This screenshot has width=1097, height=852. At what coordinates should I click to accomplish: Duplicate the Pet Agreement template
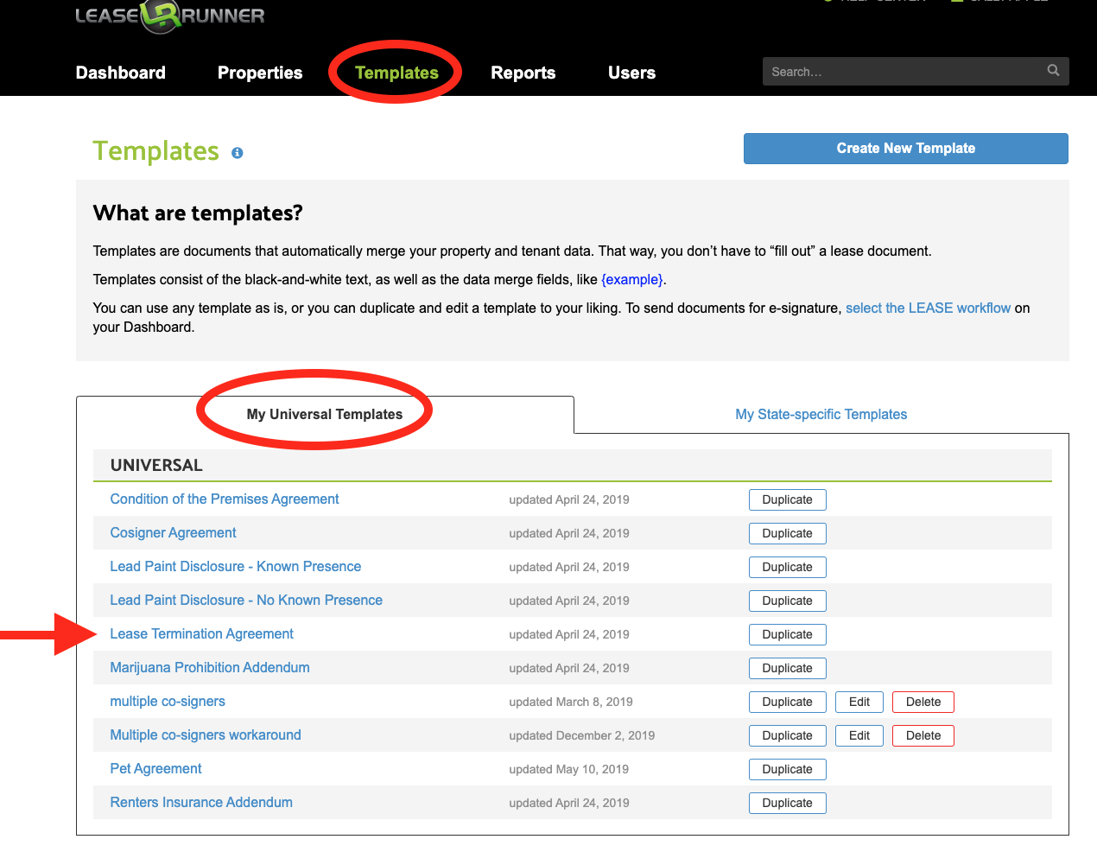pos(787,769)
